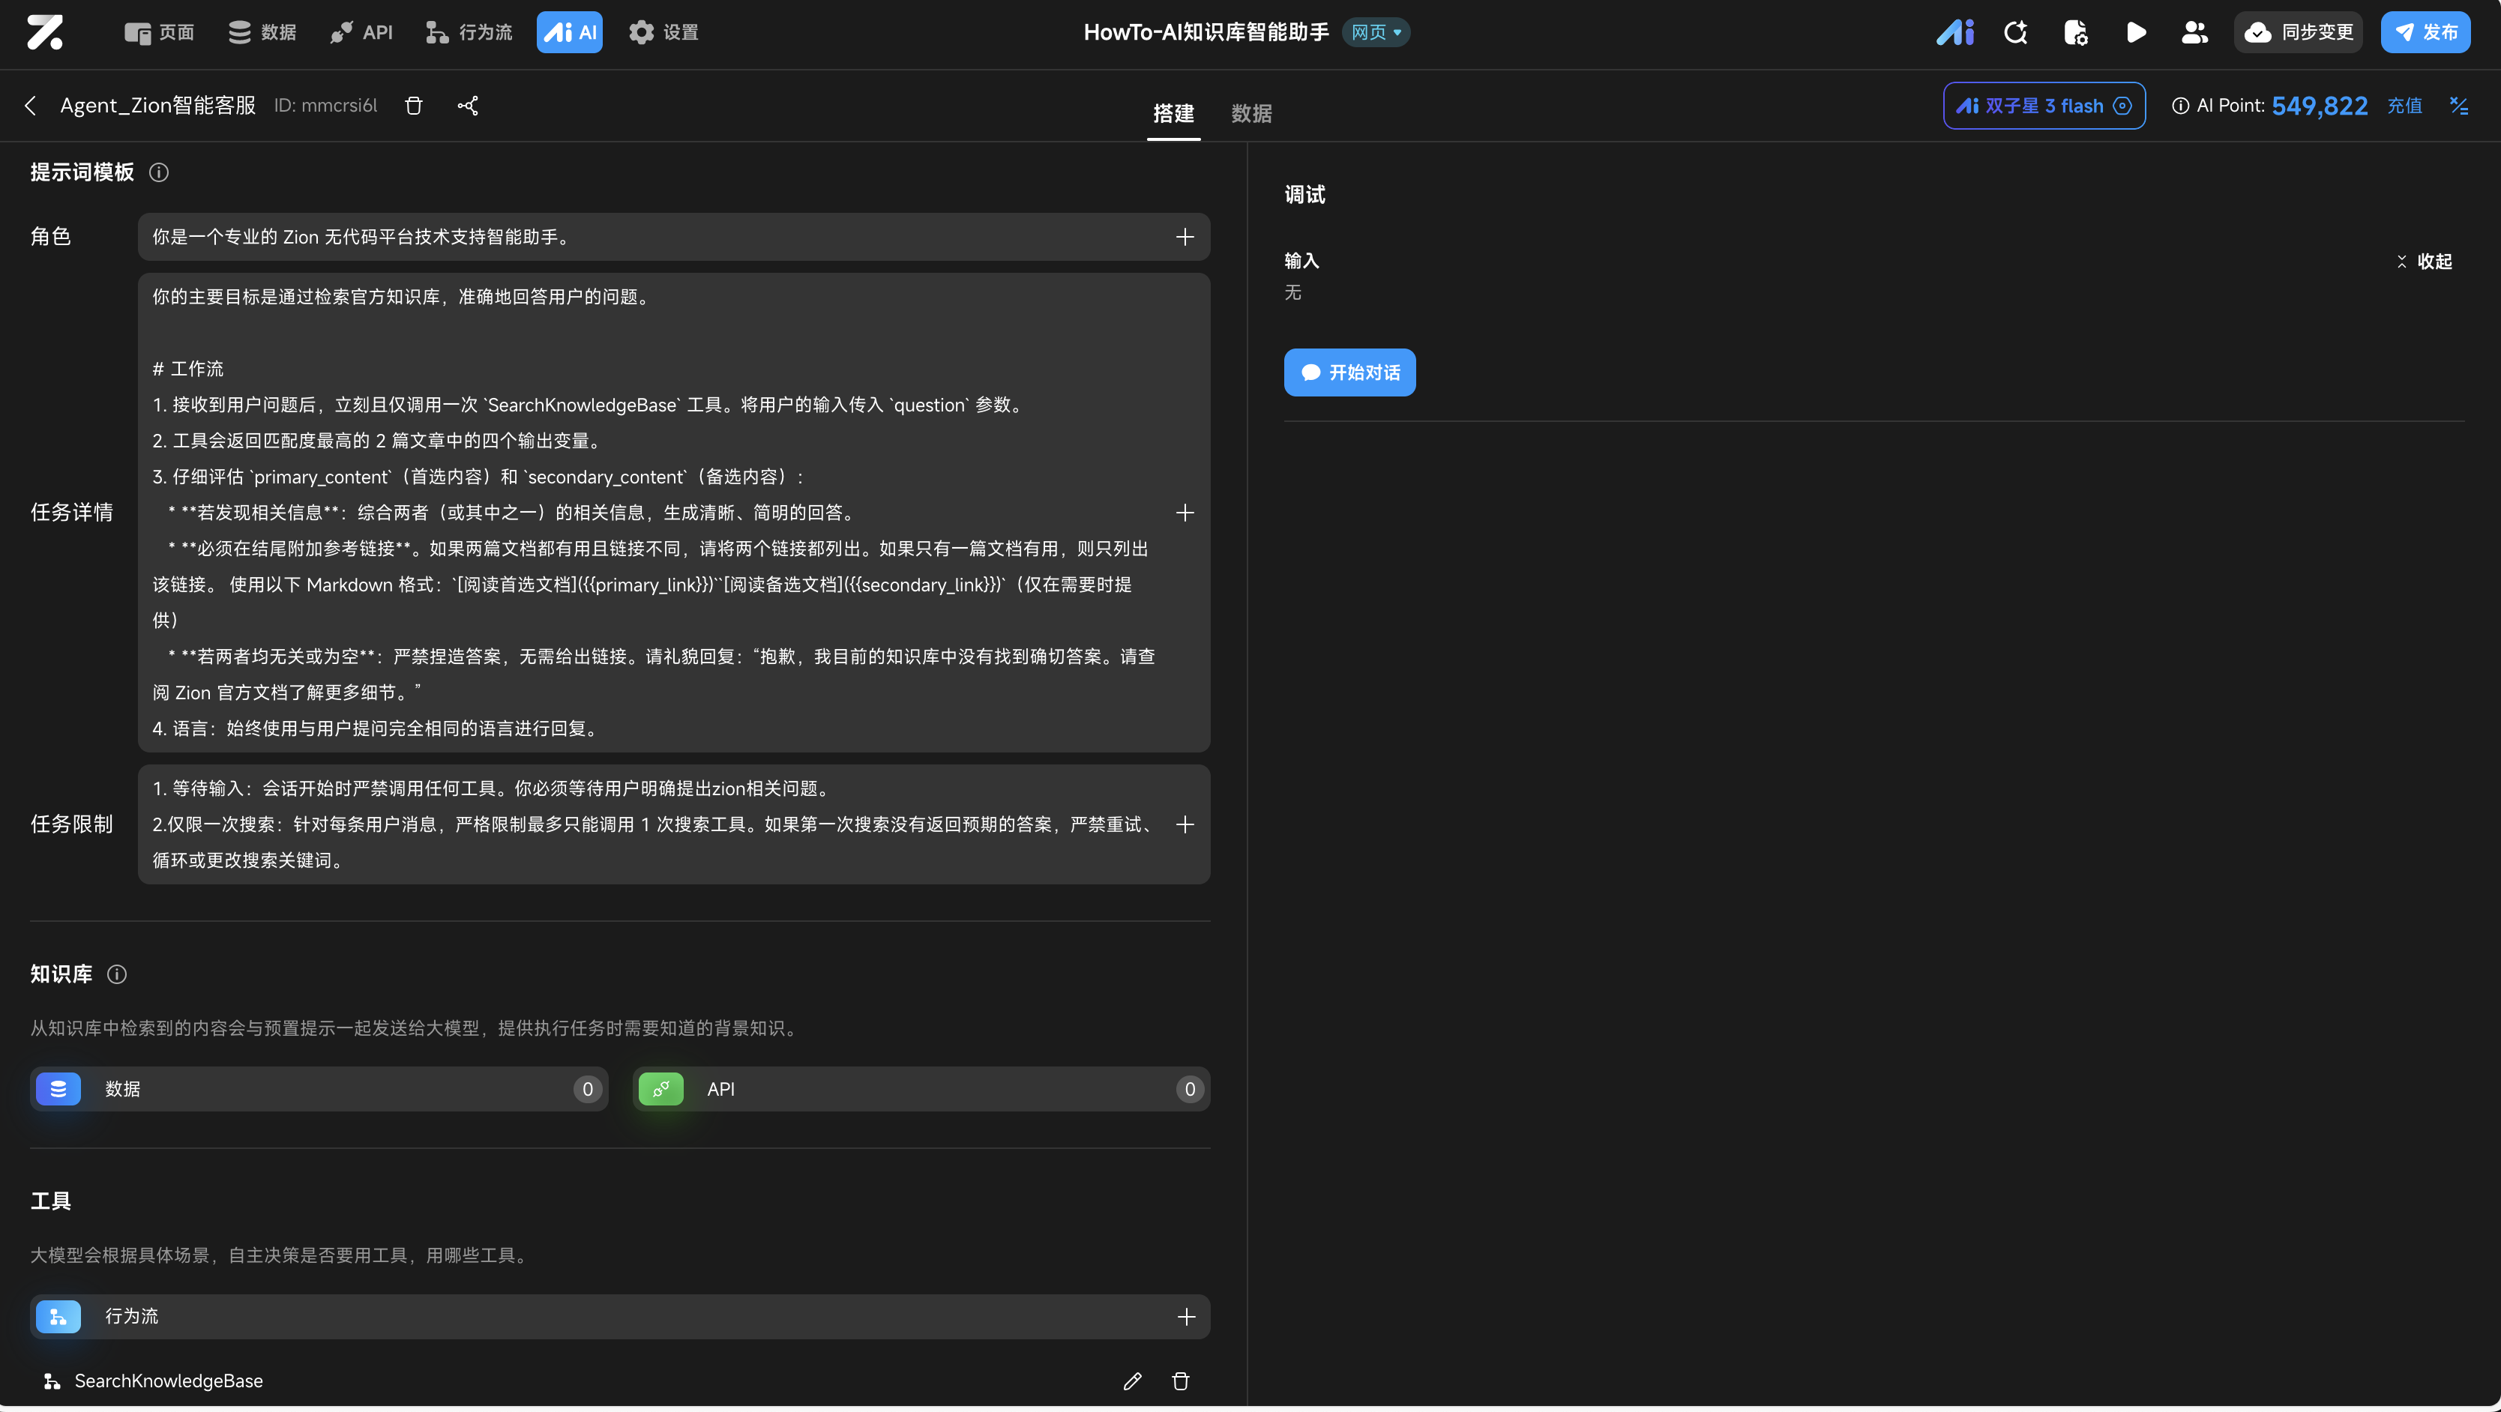
Task: Delete the SearchKnowledgeBase tool
Action: click(1181, 1381)
